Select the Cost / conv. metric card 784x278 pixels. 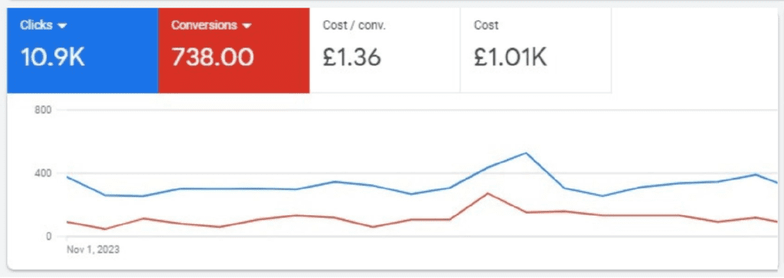pos(385,50)
